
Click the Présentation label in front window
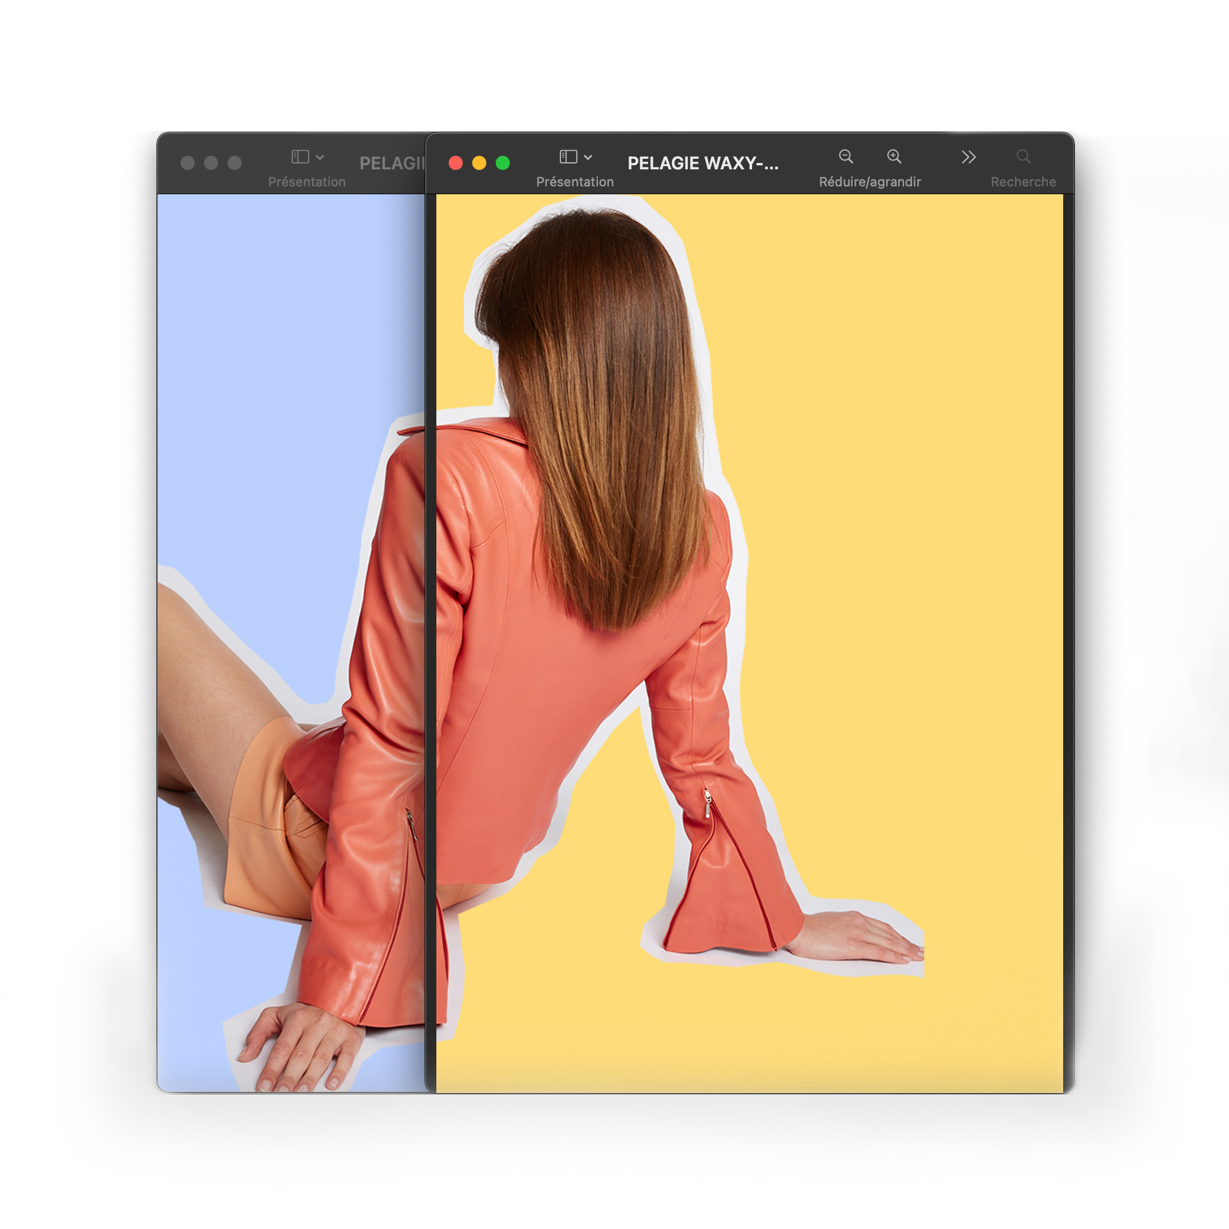click(575, 182)
